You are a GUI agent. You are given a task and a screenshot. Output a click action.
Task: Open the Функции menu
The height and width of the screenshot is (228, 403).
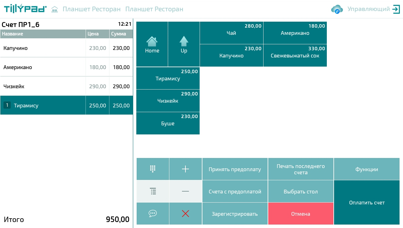tap(366, 169)
